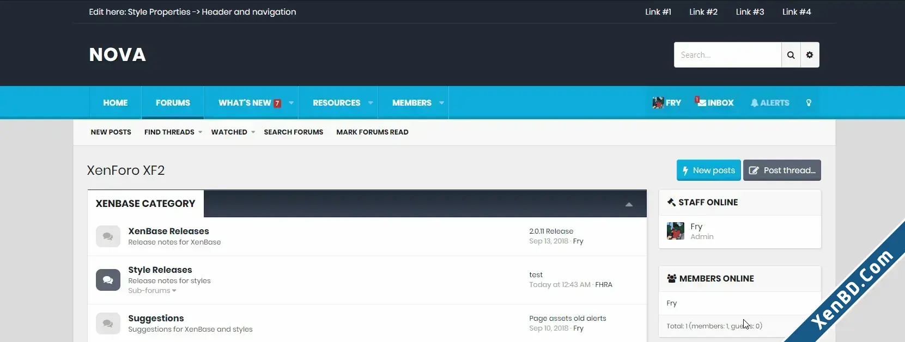Screen dimensions: 905x342
Task: Open advanced search gear options
Action: (810, 55)
